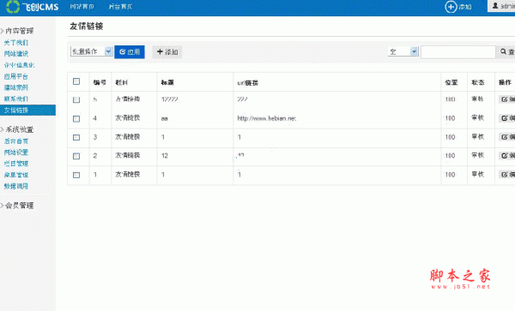This screenshot has height=311, width=515.
Task: Open 后台首页 under 系统设置 in sidebar
Action: [x=16, y=141]
